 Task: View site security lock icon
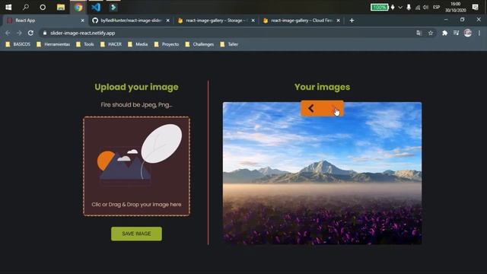pos(45,33)
